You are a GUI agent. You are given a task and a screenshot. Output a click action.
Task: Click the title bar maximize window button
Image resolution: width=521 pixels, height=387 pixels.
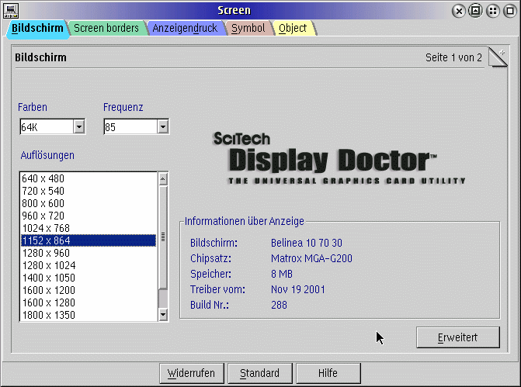pos(510,12)
